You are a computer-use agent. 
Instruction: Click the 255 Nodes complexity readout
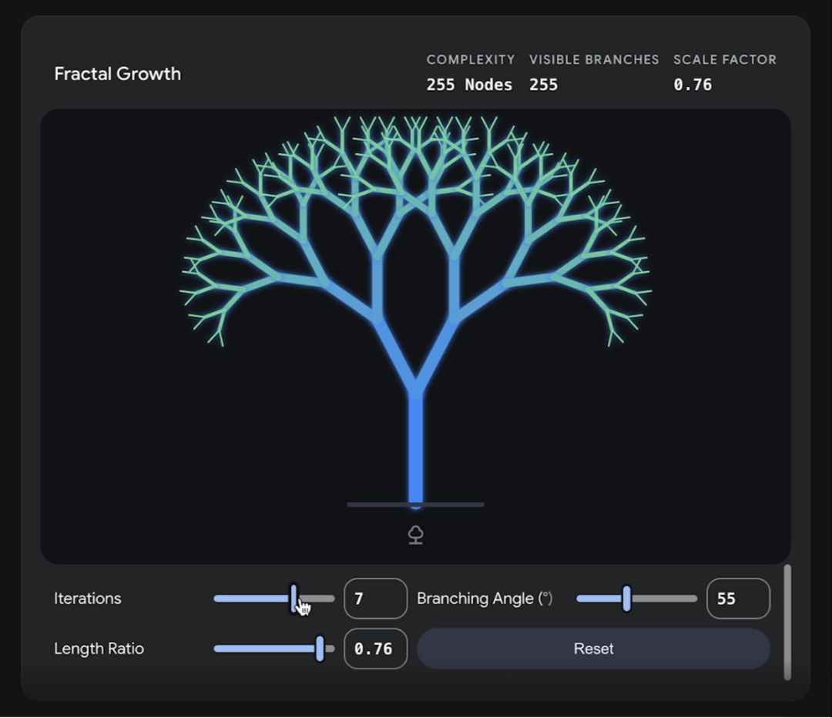469,85
